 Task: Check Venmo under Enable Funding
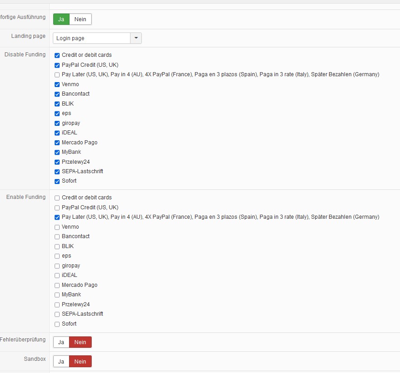tap(57, 227)
